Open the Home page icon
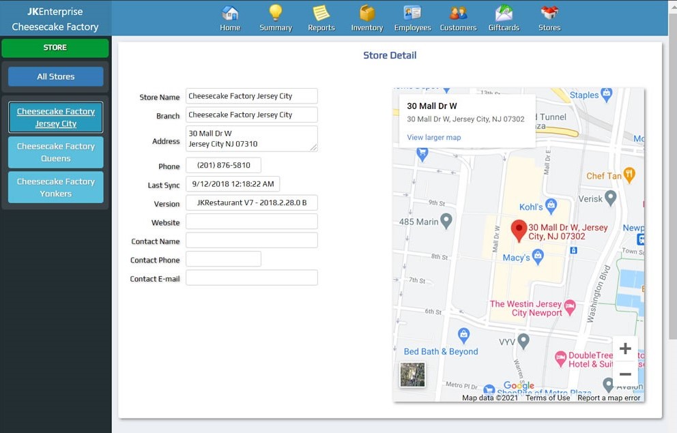Viewport: 677px width, 433px height. point(230,14)
